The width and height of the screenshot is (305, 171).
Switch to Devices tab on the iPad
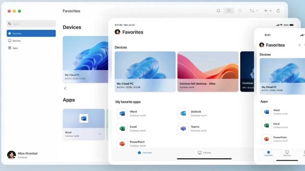point(204,153)
